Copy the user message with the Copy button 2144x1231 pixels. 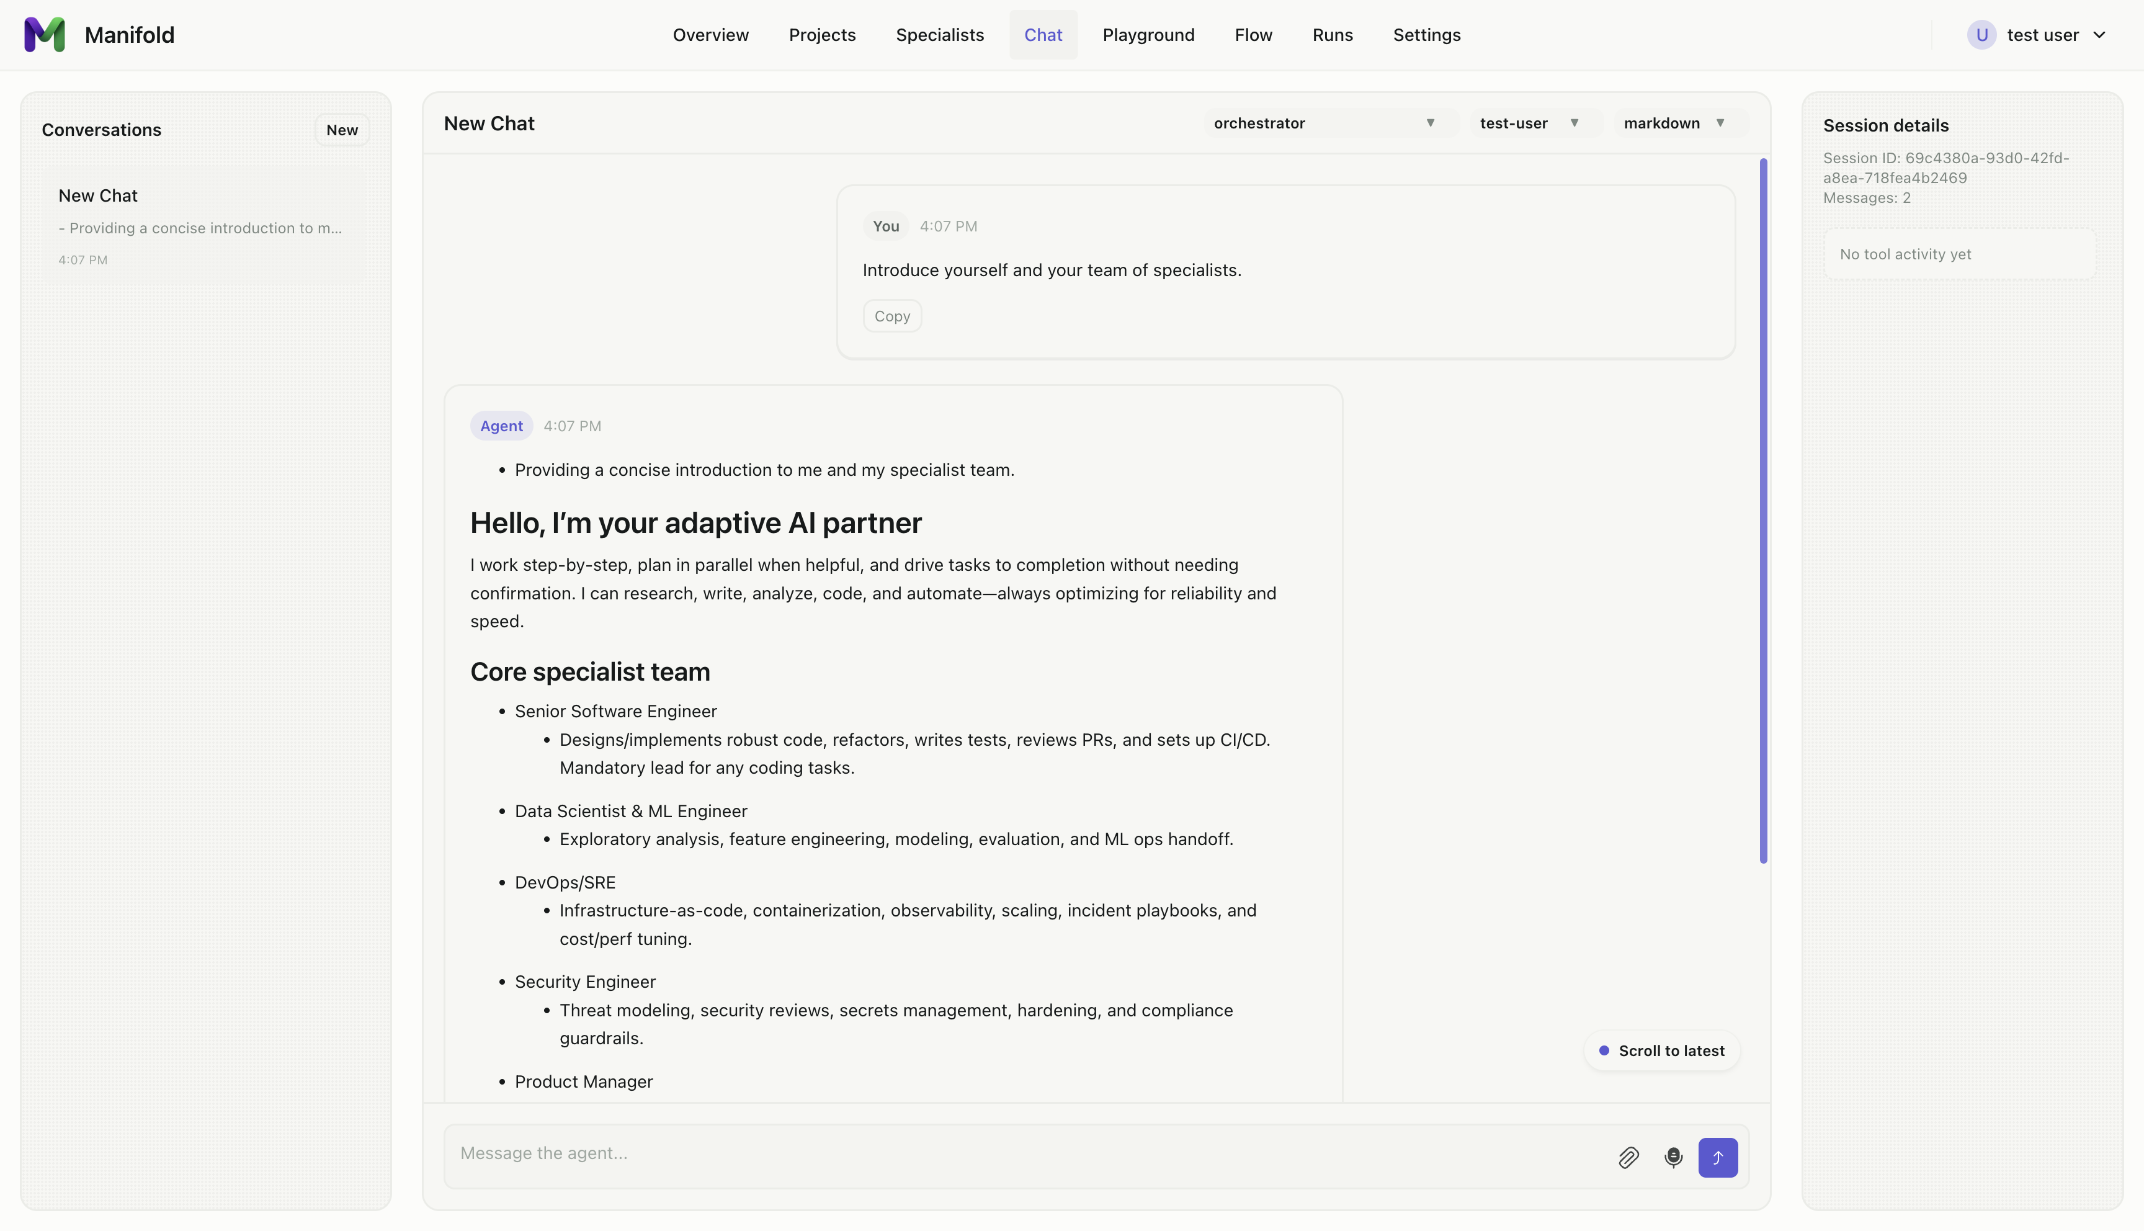point(891,315)
